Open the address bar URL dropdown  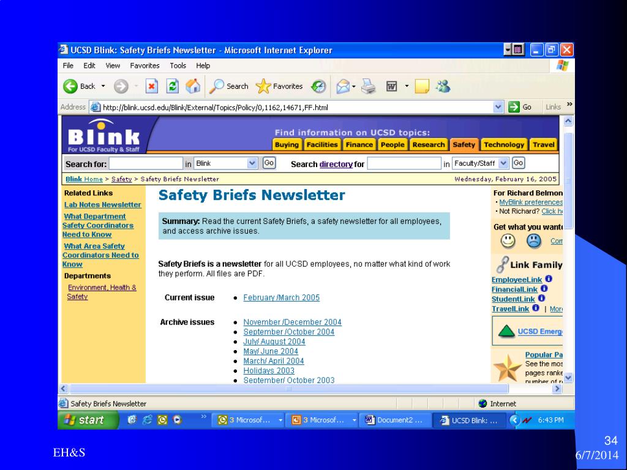click(498, 107)
